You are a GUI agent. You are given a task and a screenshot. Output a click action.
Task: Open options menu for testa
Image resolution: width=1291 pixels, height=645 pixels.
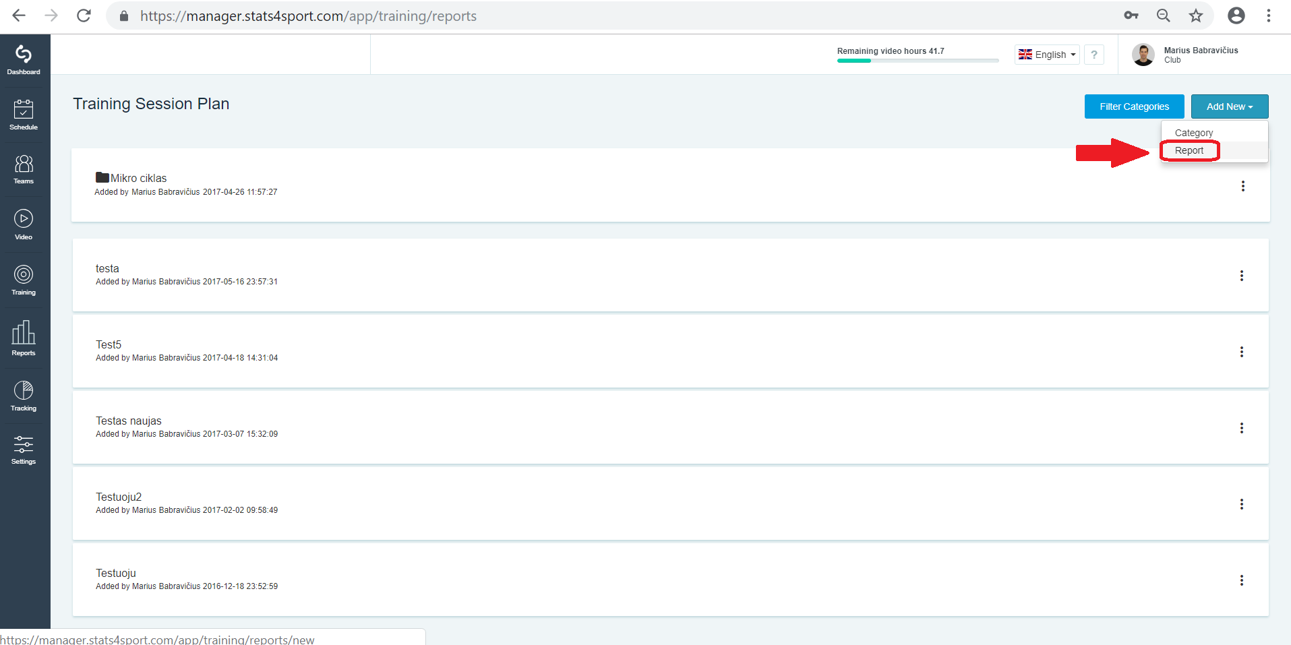click(x=1242, y=276)
